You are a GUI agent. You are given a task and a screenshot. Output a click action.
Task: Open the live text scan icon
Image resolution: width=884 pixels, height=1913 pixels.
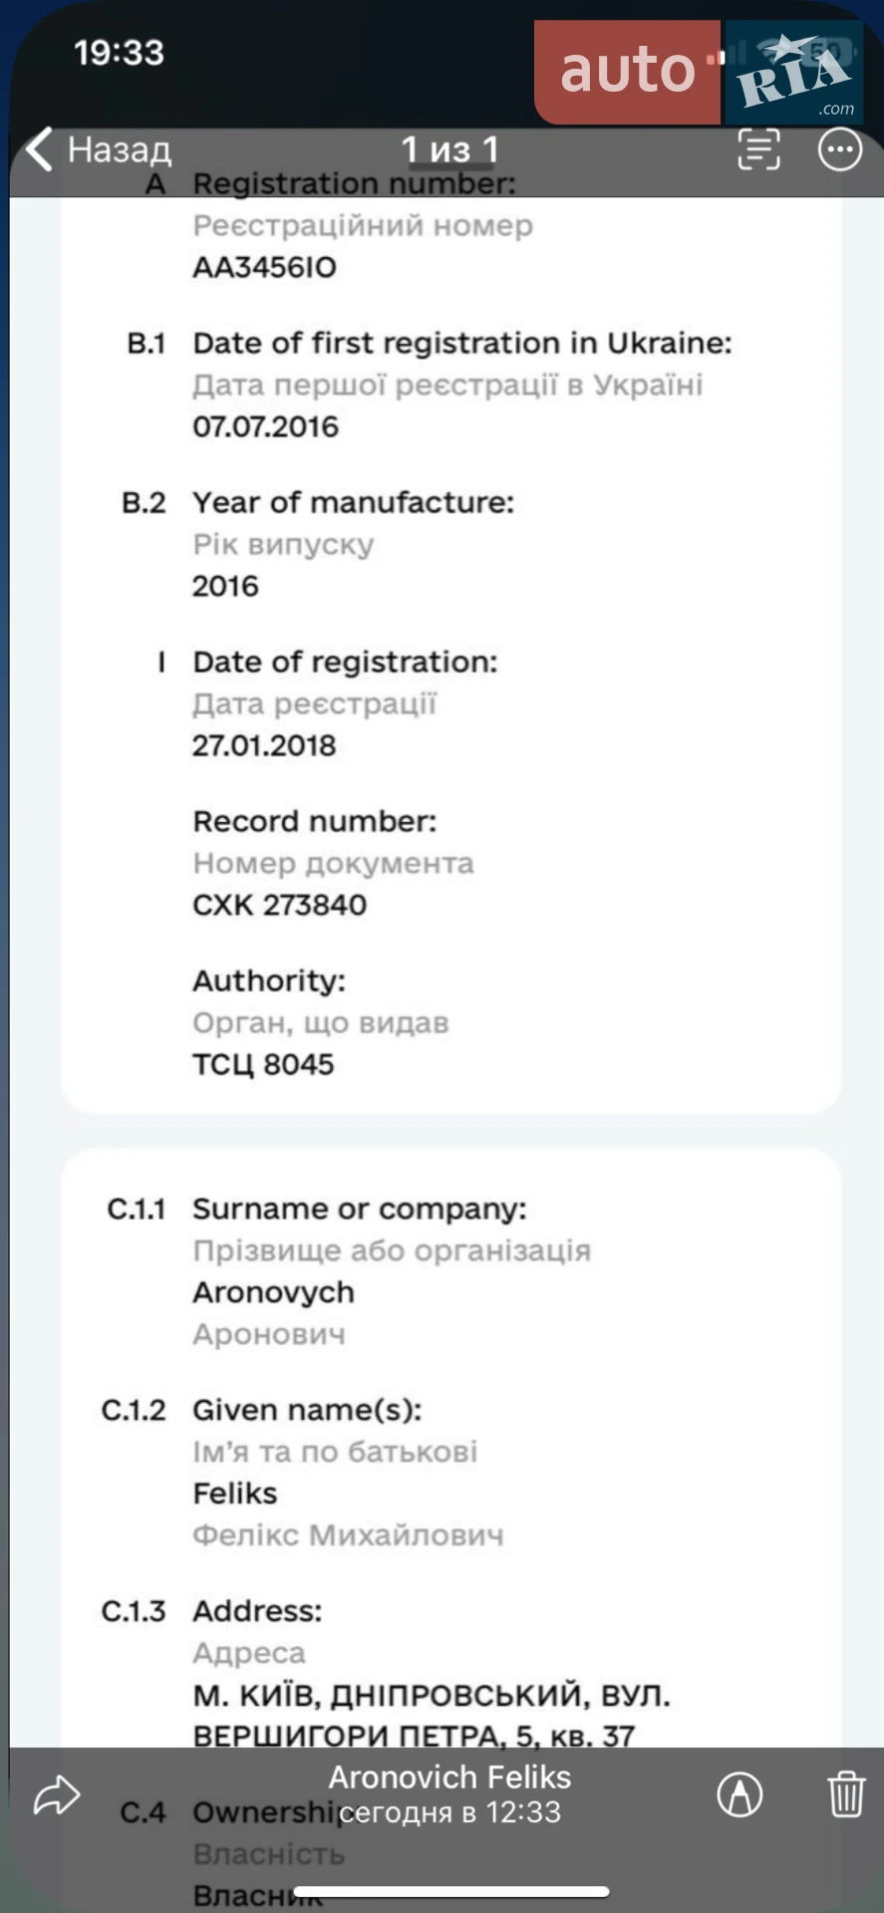tap(758, 149)
